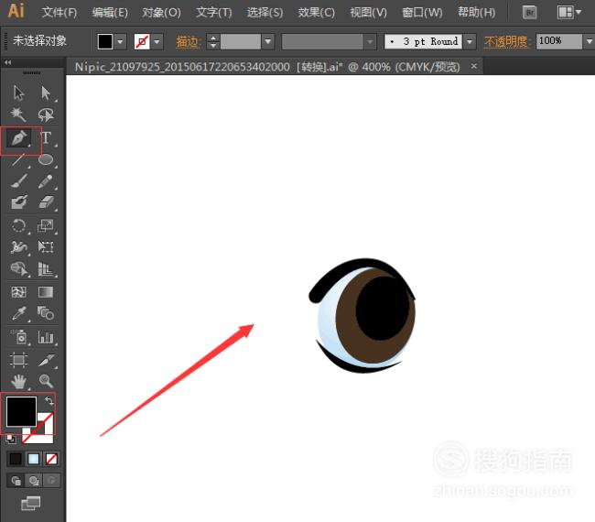Select the Gradient tool
Viewport: 595px width, 522px height.
[46, 292]
